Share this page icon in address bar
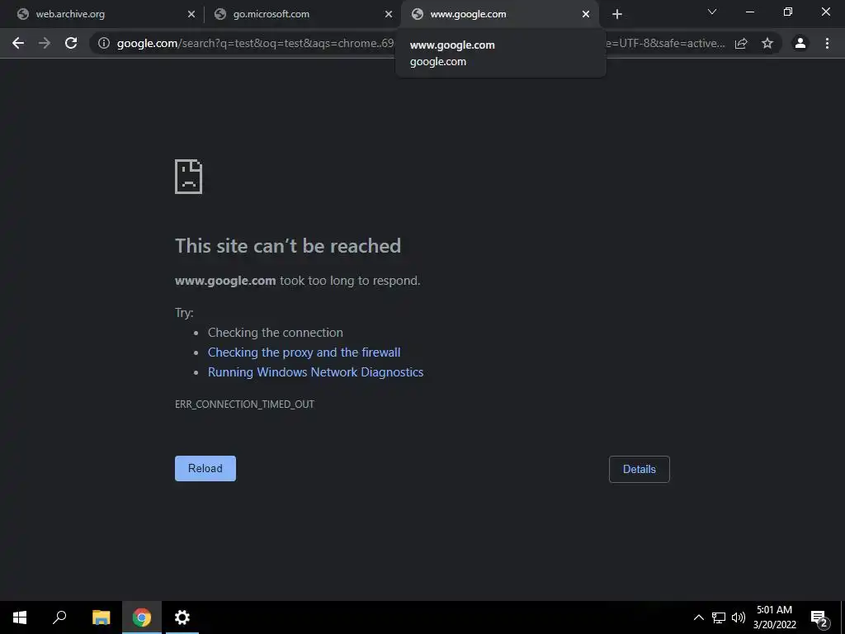Image resolution: width=845 pixels, height=634 pixels. [x=741, y=43]
